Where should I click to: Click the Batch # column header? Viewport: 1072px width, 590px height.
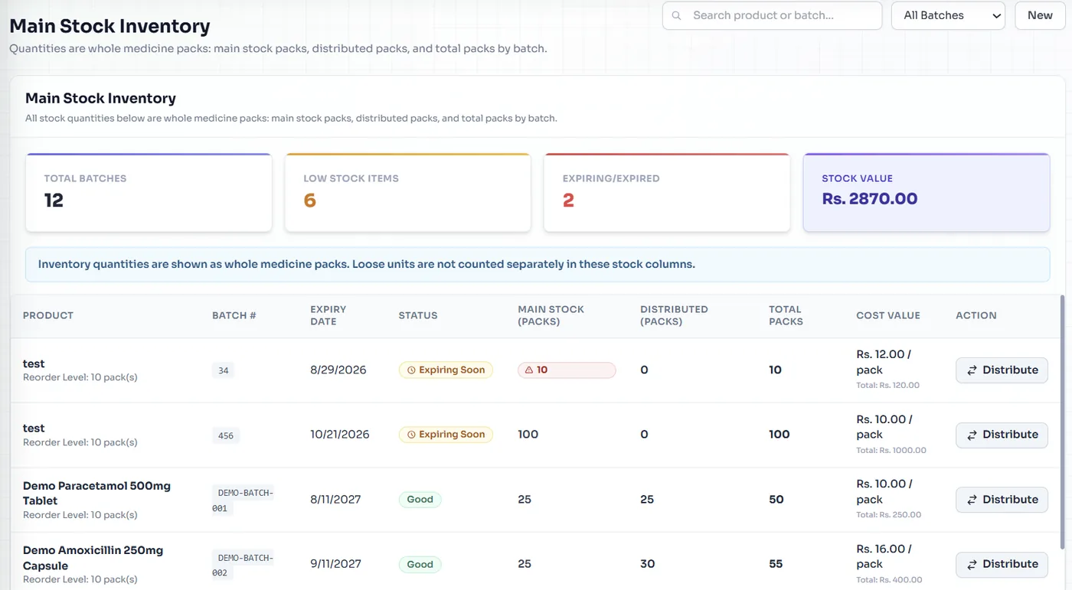234,315
